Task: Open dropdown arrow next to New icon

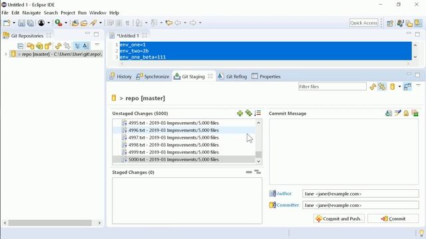Action: [14, 23]
